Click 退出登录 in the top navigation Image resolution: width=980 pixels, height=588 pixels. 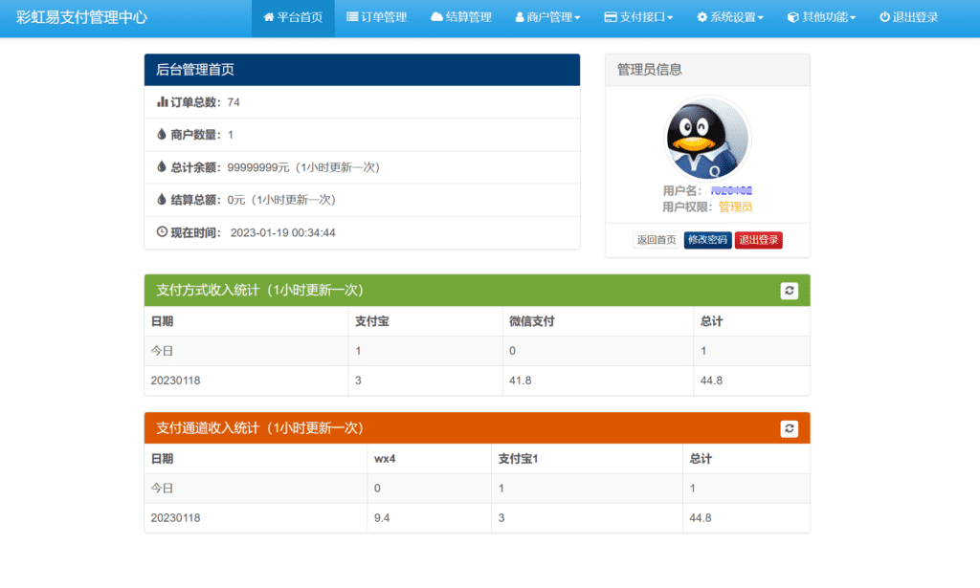pos(908,17)
